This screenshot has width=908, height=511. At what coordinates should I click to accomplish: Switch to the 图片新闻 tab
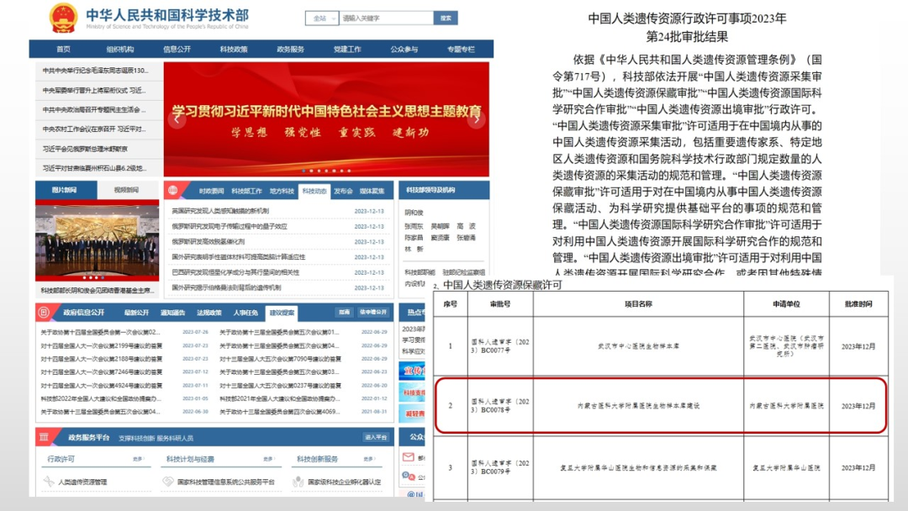66,190
